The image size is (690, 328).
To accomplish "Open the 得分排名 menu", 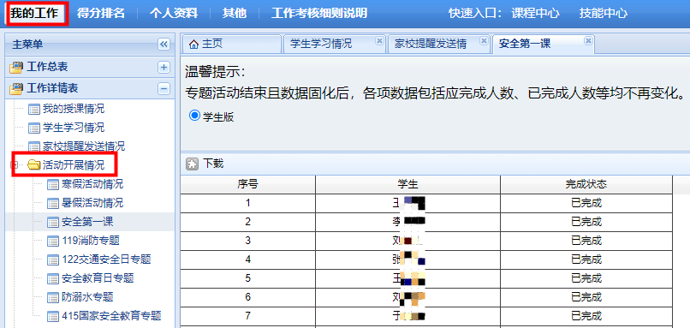I will pyautogui.click(x=101, y=13).
